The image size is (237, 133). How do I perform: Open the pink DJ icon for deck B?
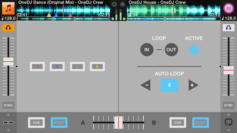coord(228,8)
